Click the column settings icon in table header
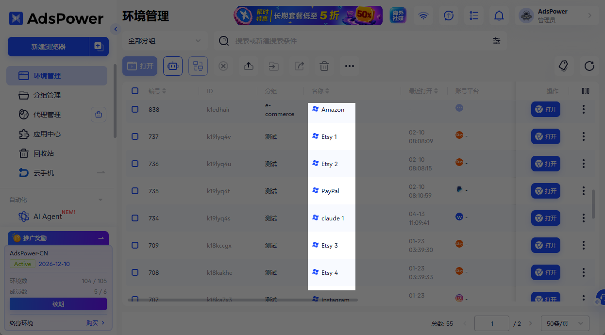605x335 pixels. click(586, 91)
